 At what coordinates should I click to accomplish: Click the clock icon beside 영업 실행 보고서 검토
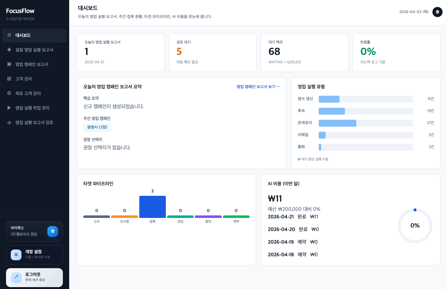pos(9,123)
